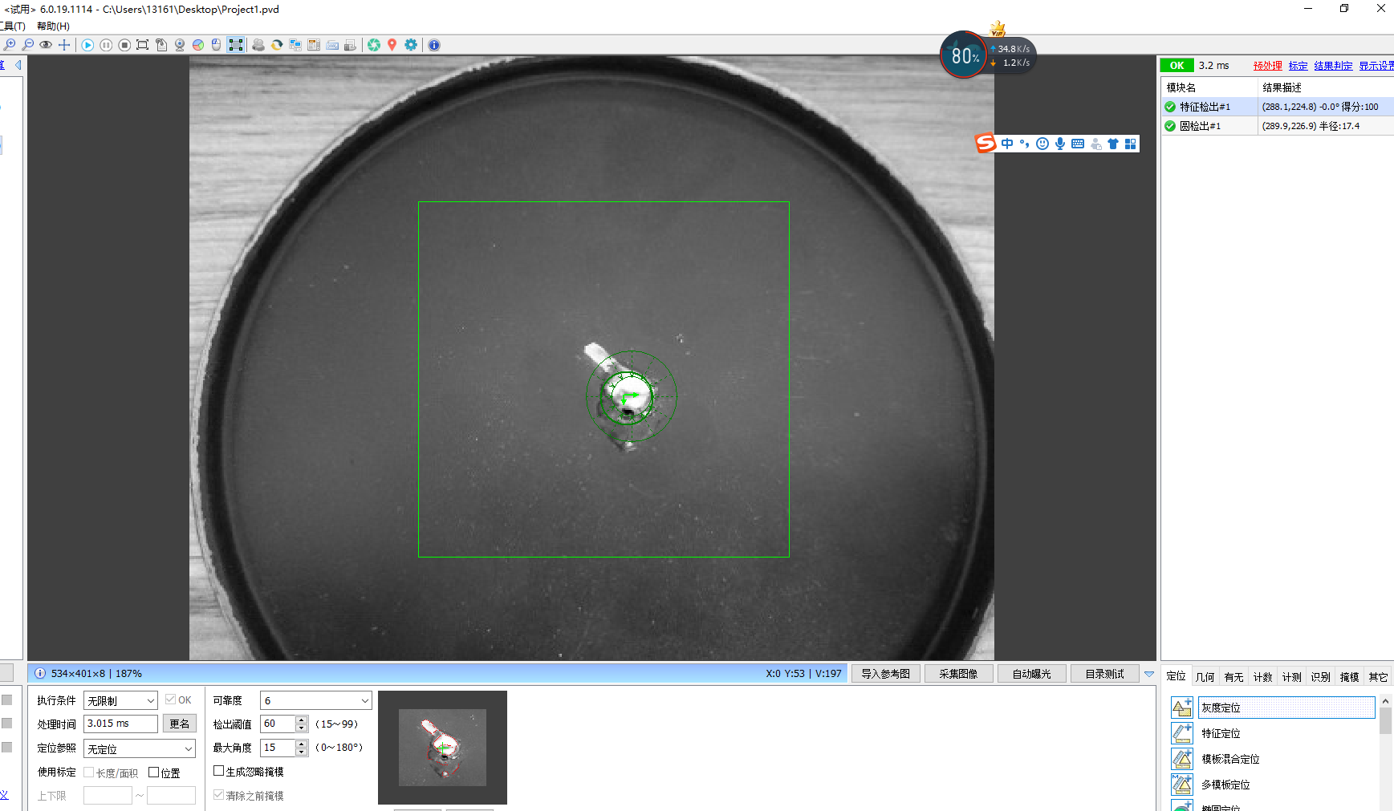
Task: Stop execution with the stop button
Action: pos(124,45)
